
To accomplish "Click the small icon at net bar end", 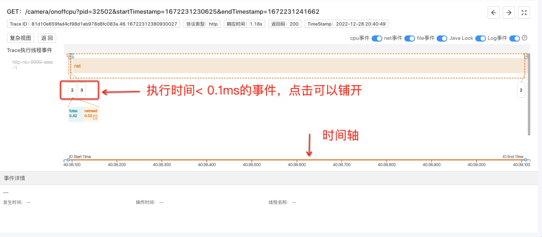I will click(x=527, y=57).
